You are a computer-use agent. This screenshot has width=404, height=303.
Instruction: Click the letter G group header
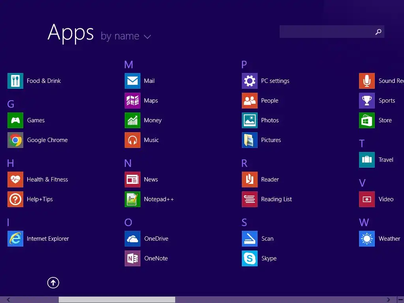[11, 104]
